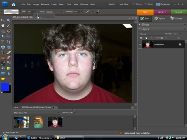Viewport: 187px width, 140px height.
Task: Select the Smart Brush gear tool
Action: (9, 63)
